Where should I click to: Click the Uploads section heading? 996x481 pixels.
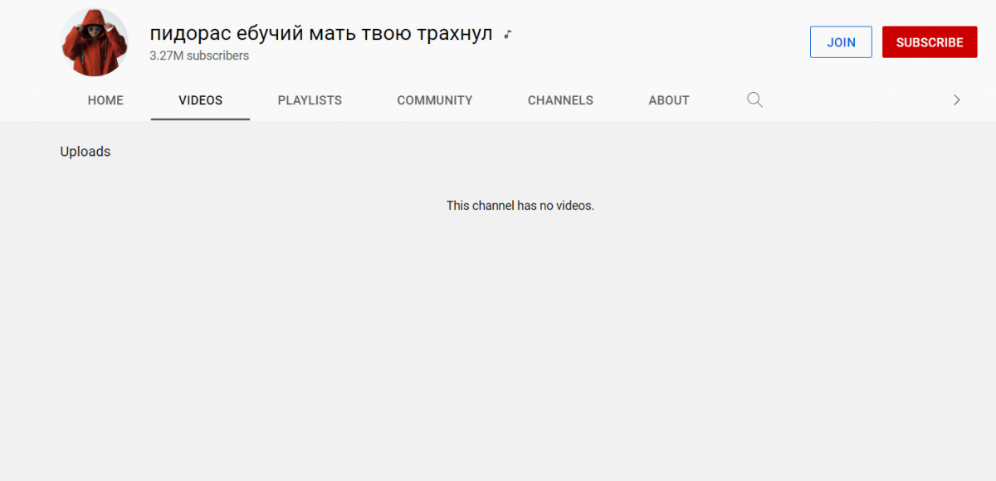(85, 152)
